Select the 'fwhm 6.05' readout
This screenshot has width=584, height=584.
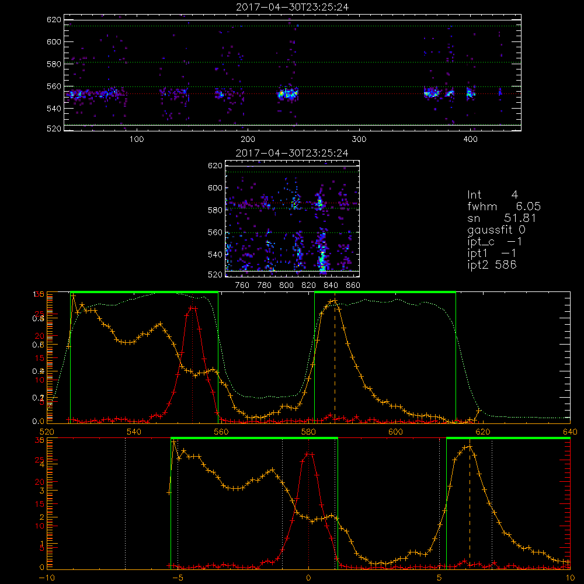[x=504, y=206]
